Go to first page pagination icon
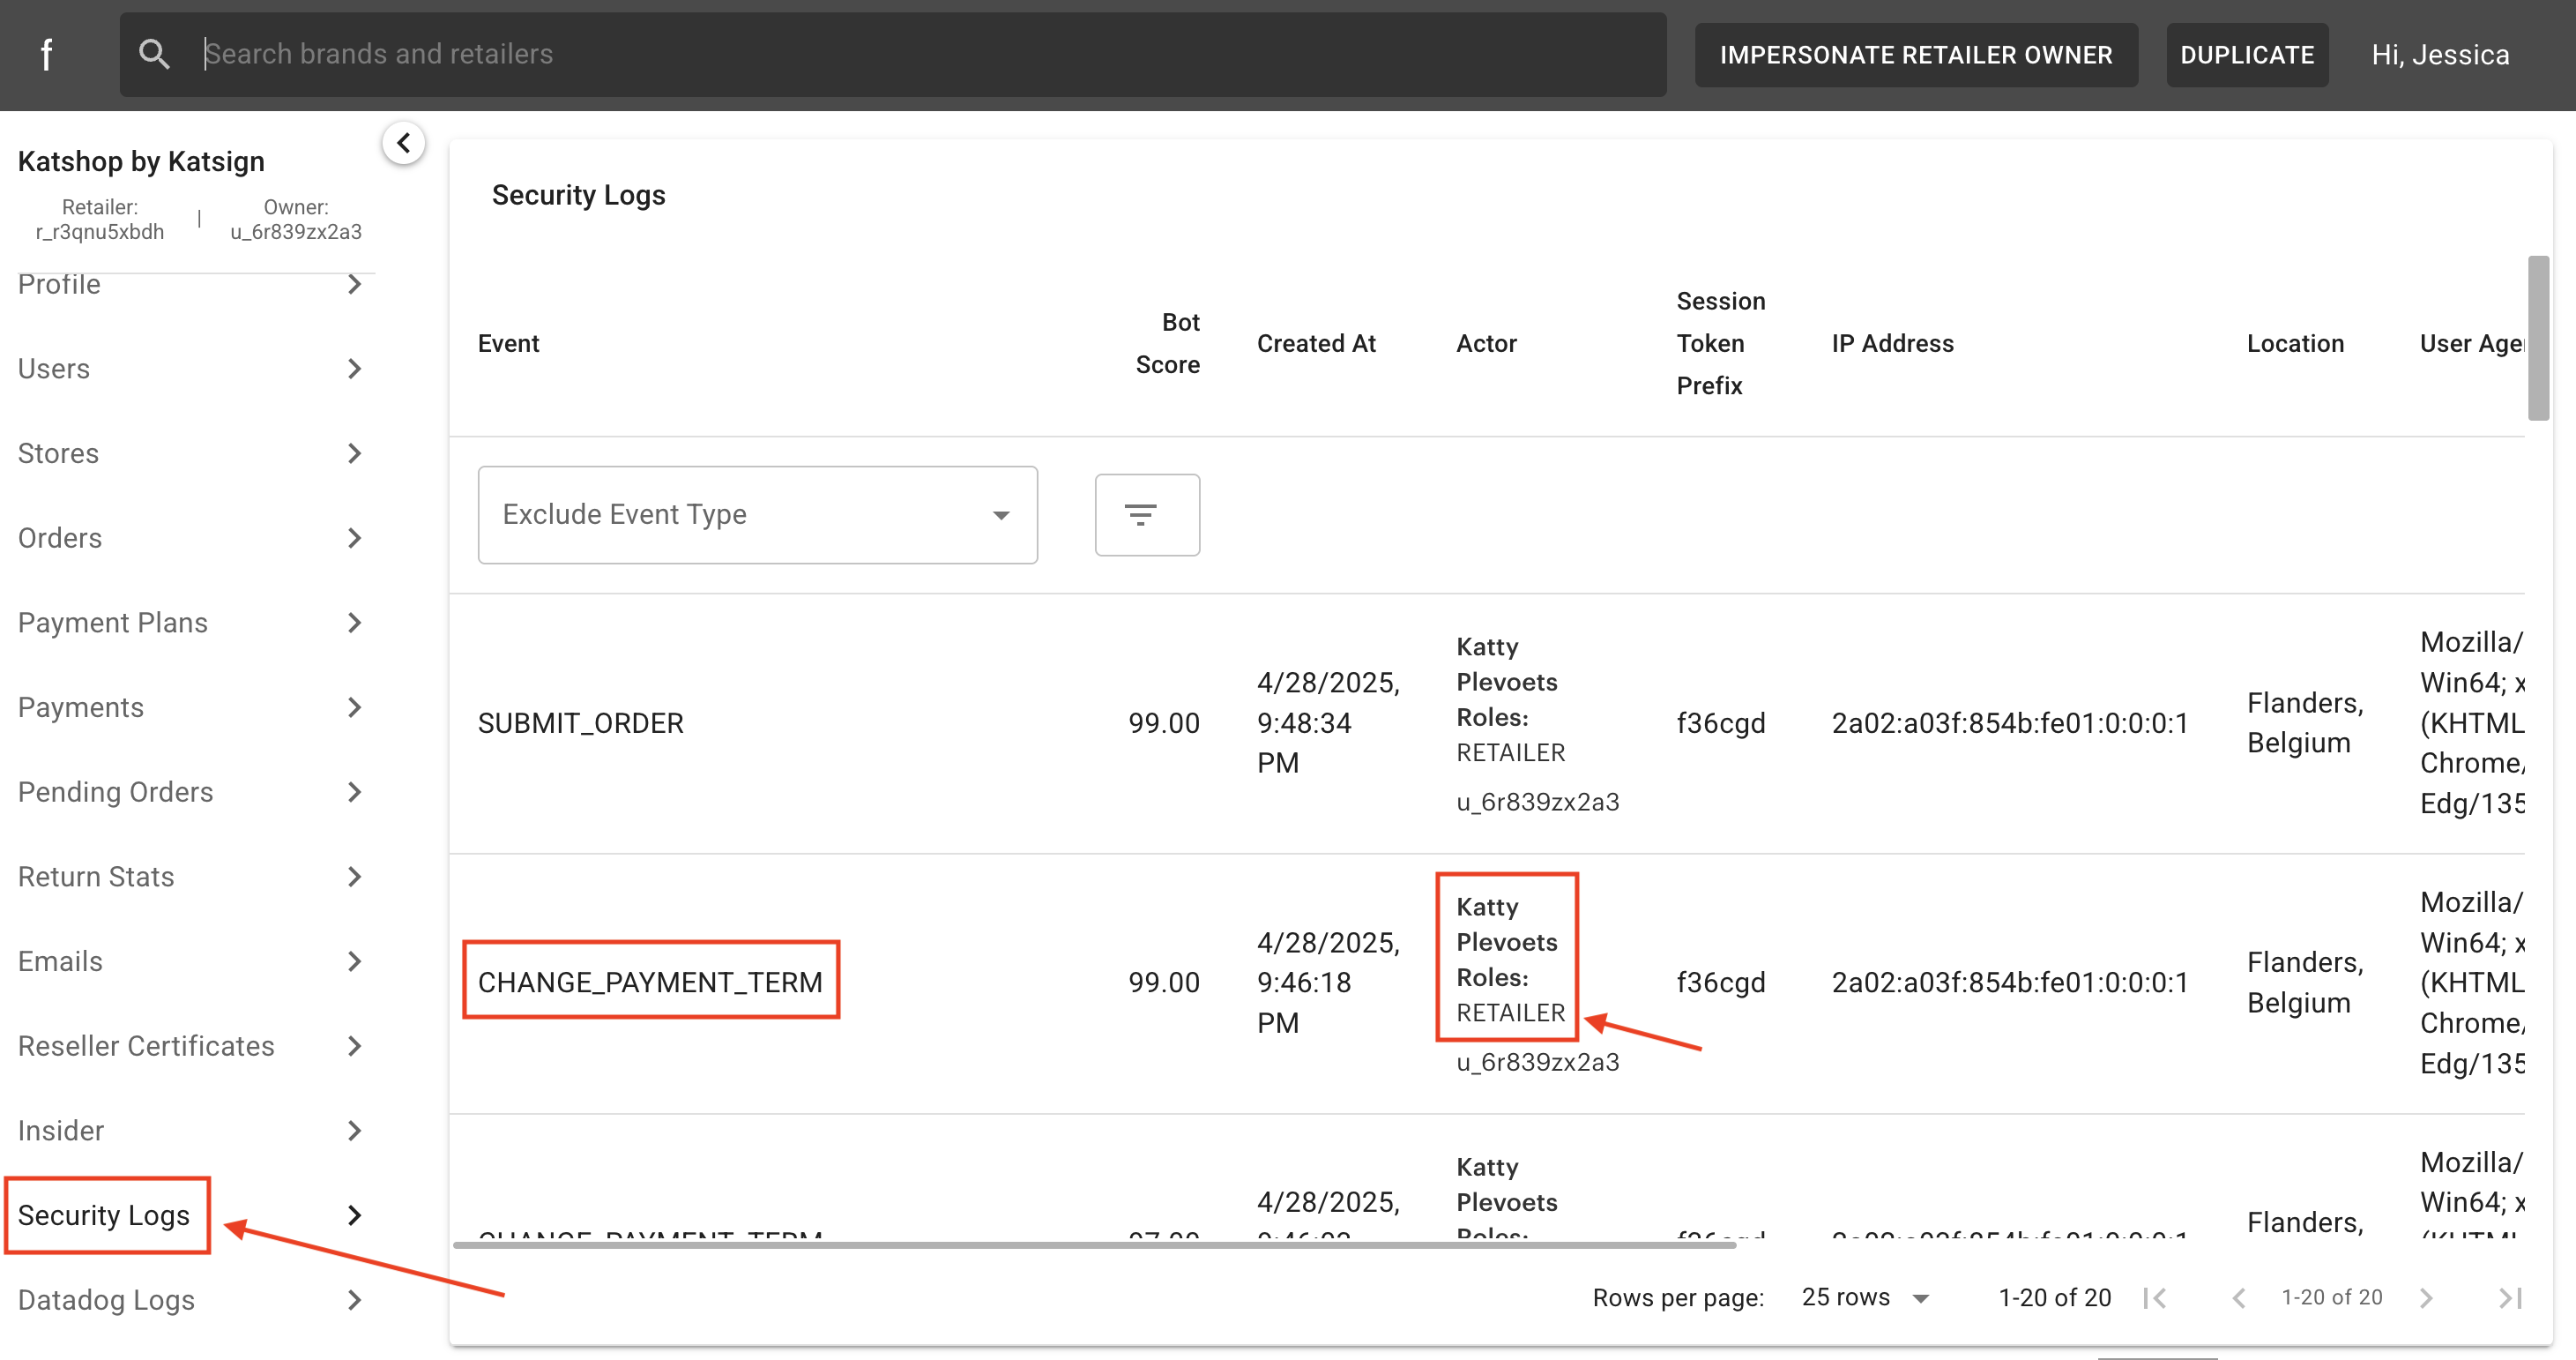2576x1360 pixels. [2155, 1298]
